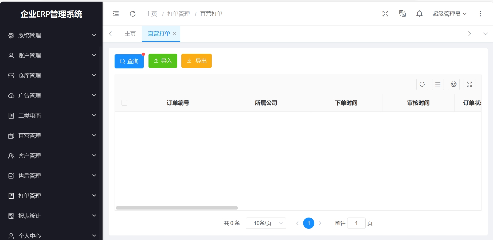Open the language translation icon

point(402,14)
